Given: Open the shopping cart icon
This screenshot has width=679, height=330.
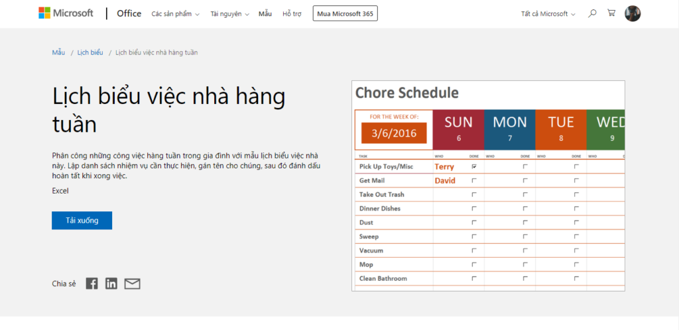Looking at the screenshot, I should click(x=611, y=13).
